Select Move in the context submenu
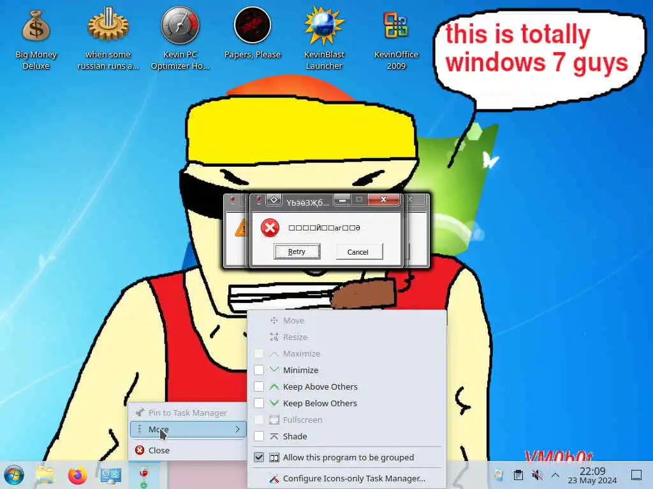The width and height of the screenshot is (653, 489). 346,321
